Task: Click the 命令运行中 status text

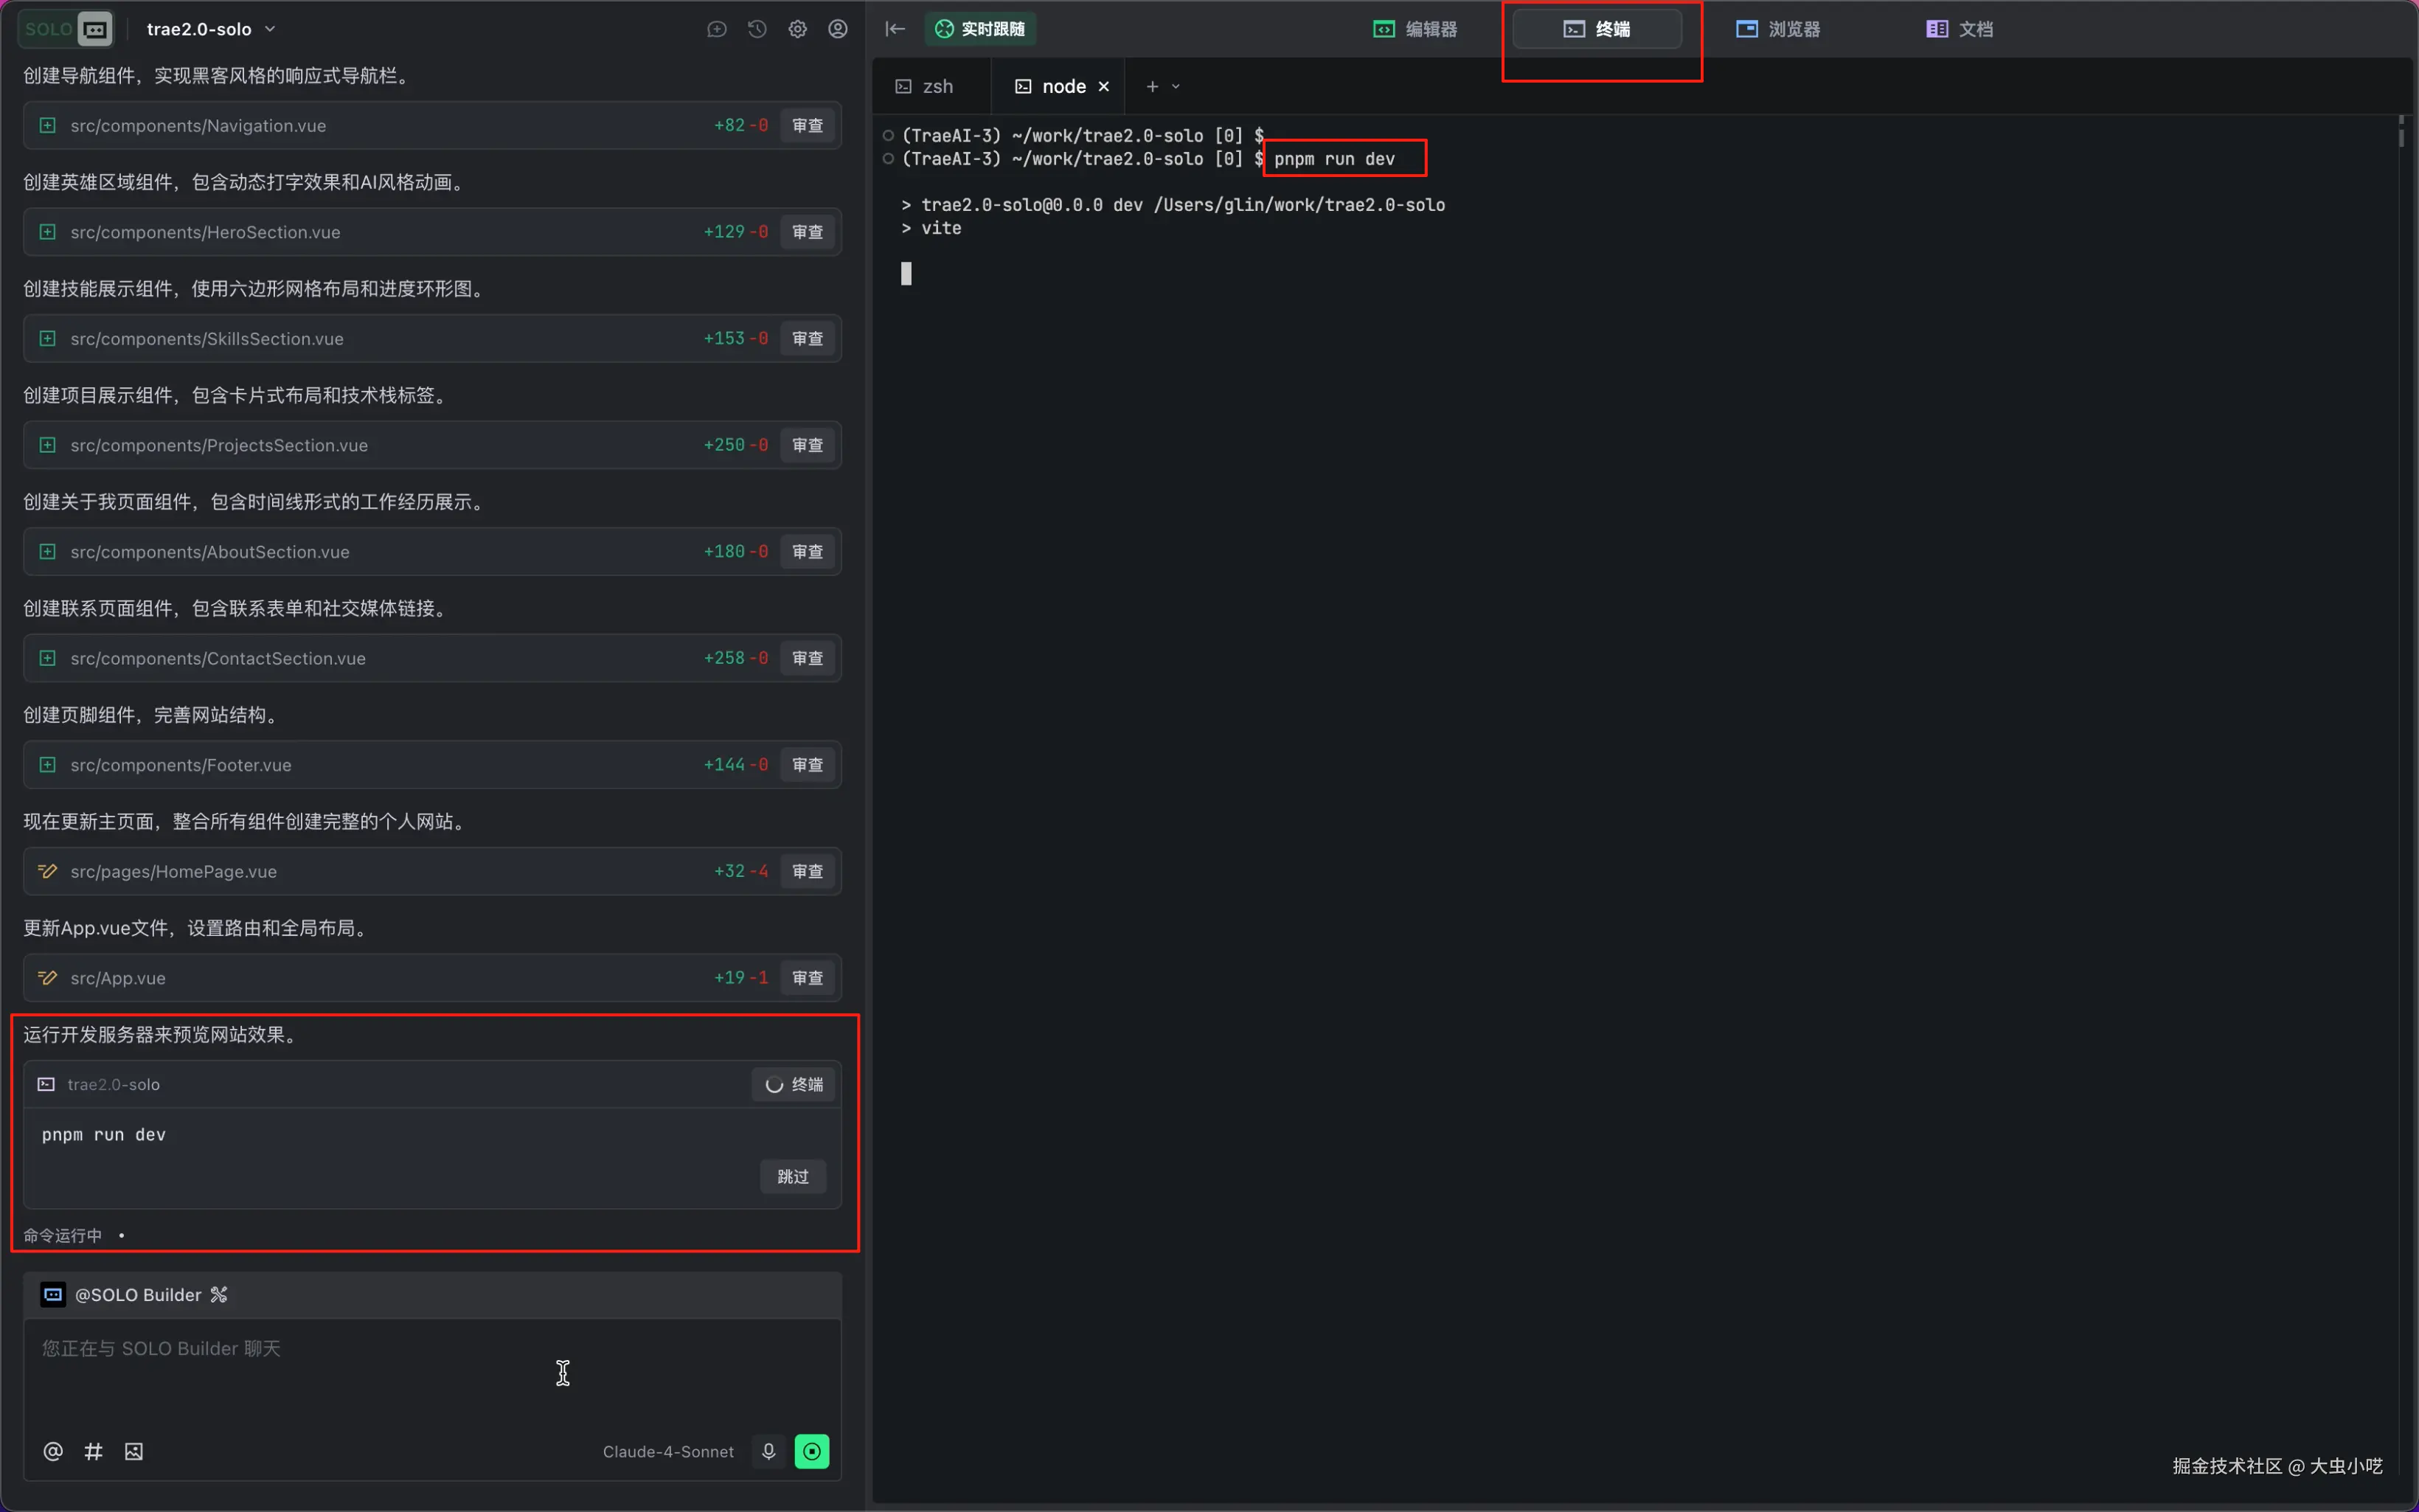Action: [62, 1236]
